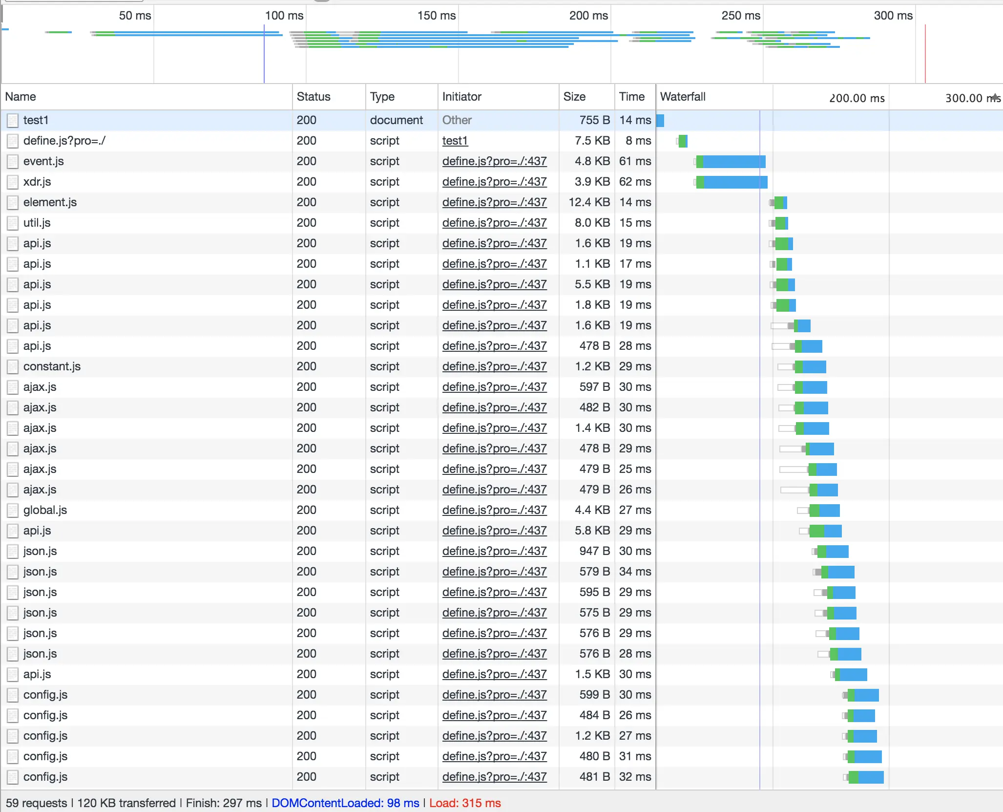Click the file icon for event.js
Screen dimensions: 1003x812
(13, 162)
